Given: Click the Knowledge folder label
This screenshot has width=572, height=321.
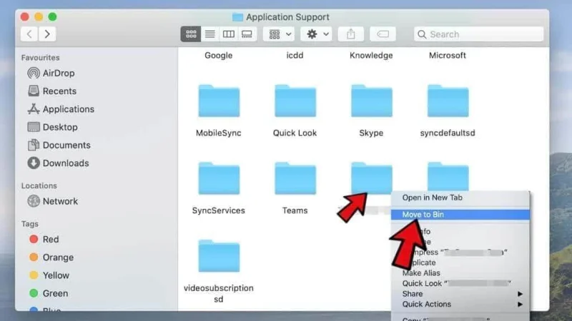Looking at the screenshot, I should pos(371,56).
